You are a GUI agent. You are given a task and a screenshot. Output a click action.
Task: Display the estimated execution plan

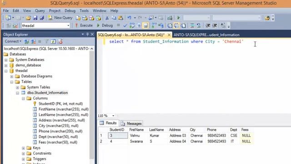132,26
